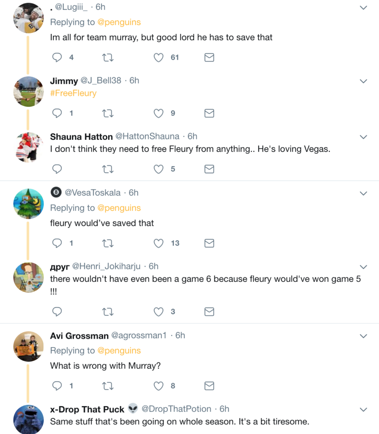
Task: Open the tweet menu for x-Drop That Puck
Action: (x=363, y=410)
